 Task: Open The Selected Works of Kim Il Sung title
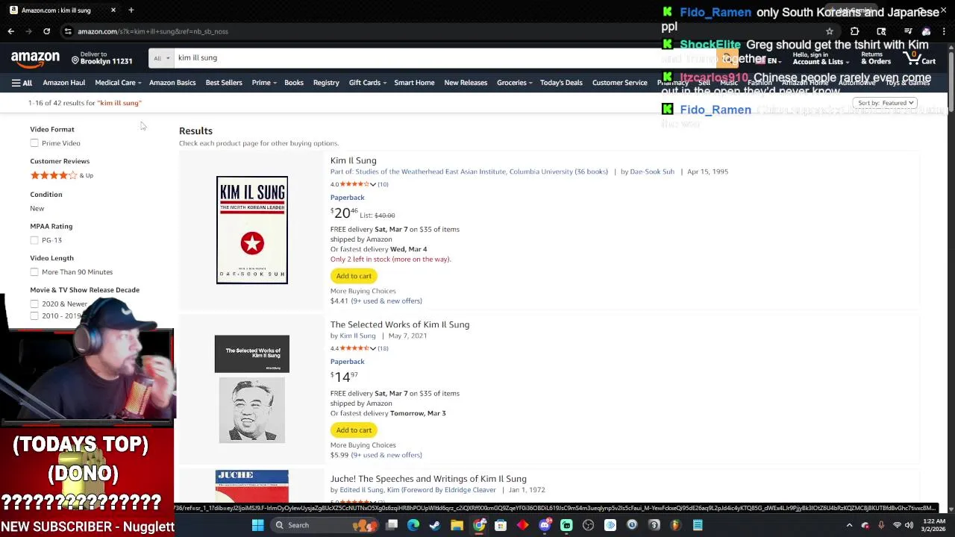click(x=400, y=324)
